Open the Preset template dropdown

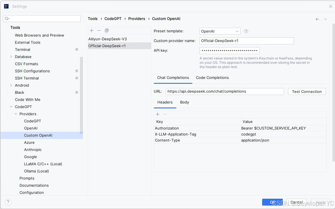220,31
